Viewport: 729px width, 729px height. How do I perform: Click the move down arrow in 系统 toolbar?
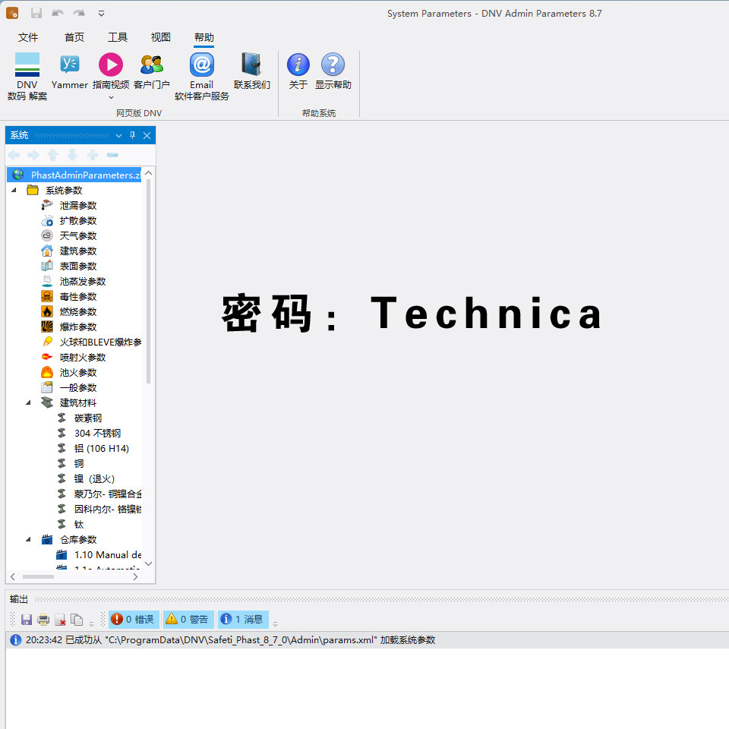(x=73, y=155)
